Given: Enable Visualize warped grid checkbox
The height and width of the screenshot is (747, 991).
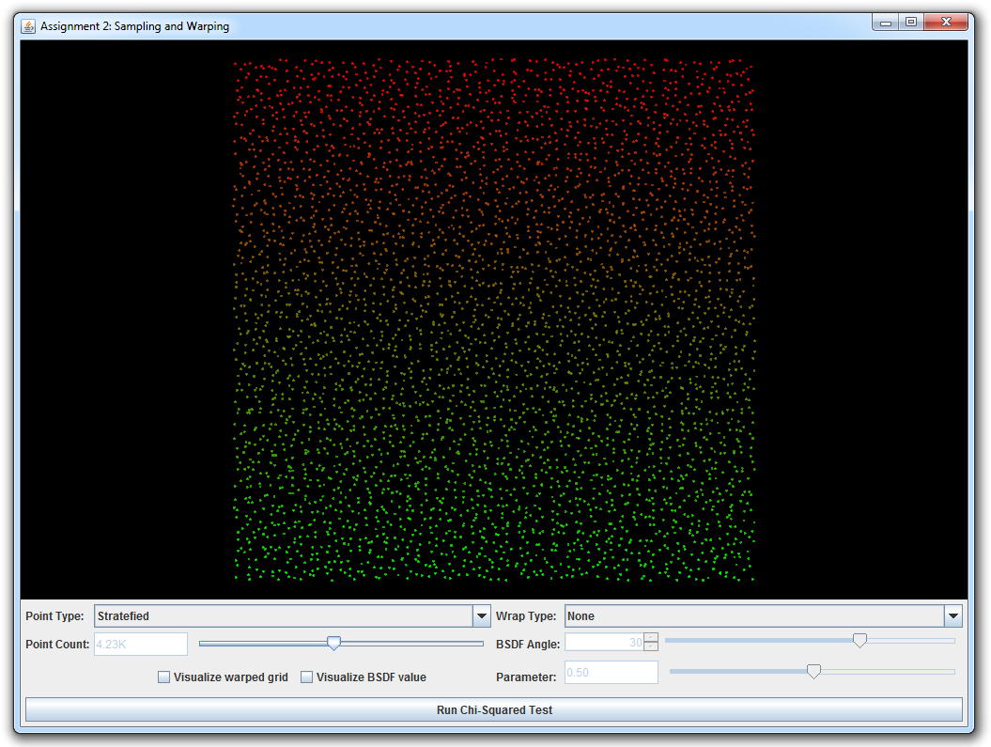Looking at the screenshot, I should [x=164, y=677].
